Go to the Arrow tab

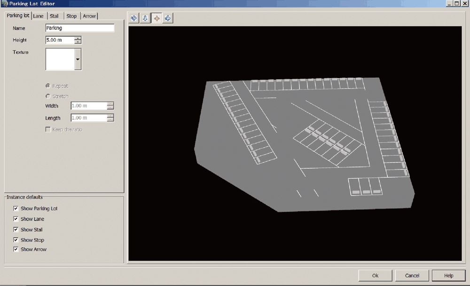click(89, 16)
